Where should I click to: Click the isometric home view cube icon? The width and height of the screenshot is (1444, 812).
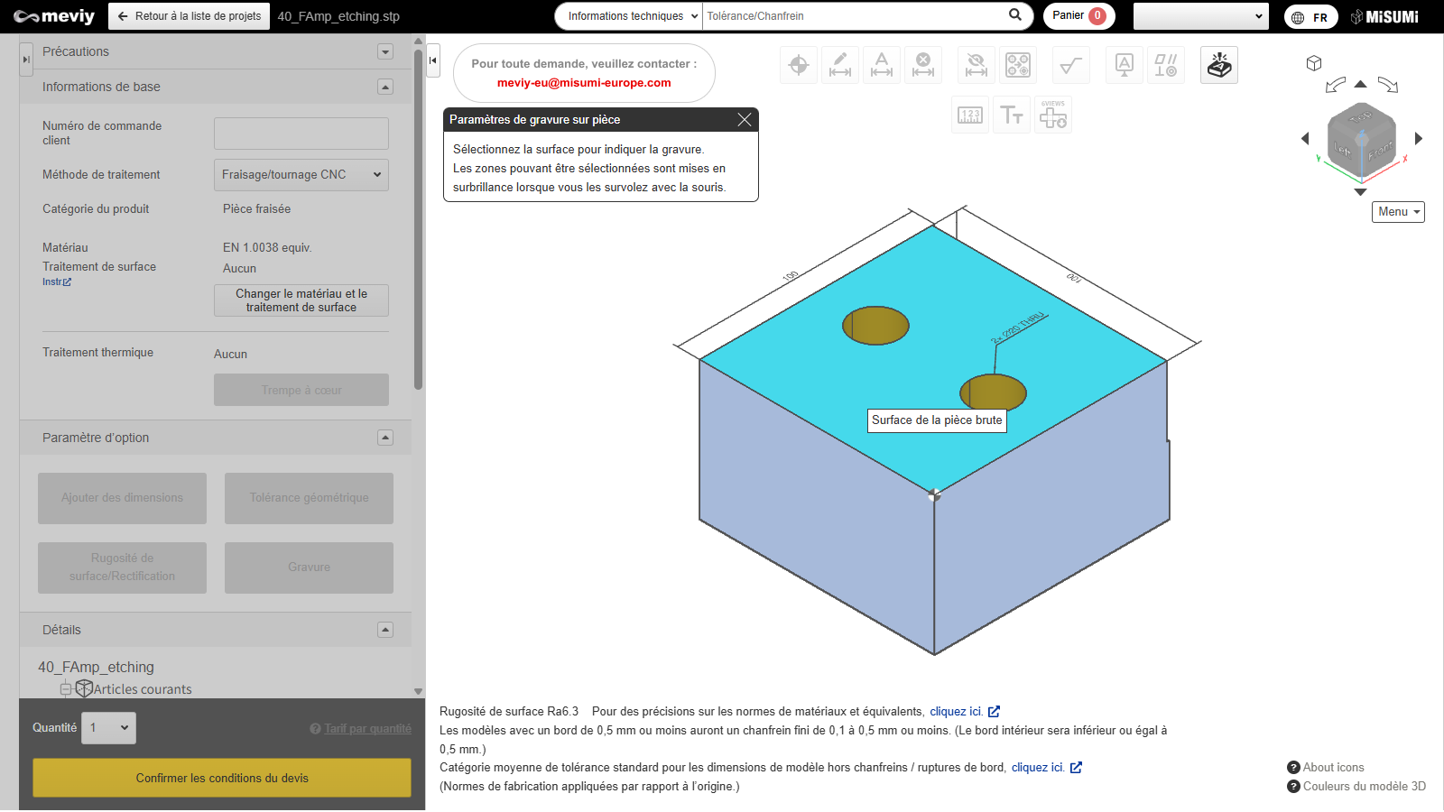[1314, 63]
